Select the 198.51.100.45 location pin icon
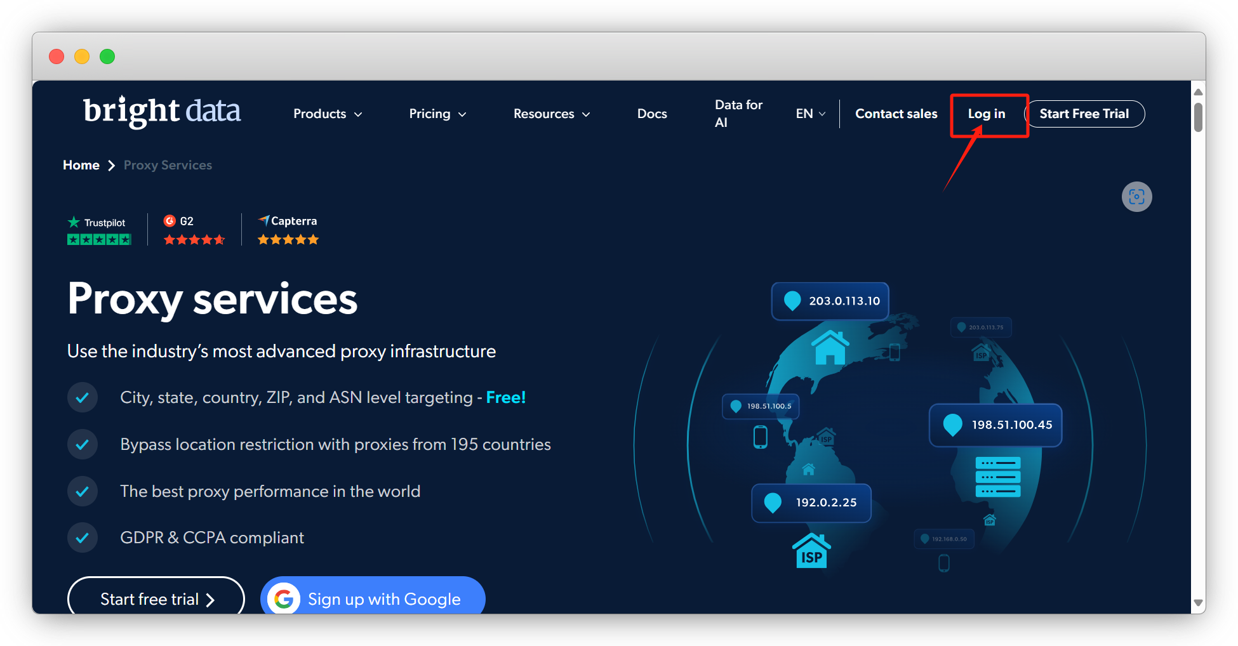 pos(952,425)
